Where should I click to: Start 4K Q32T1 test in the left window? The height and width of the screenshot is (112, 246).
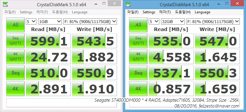[15, 57]
